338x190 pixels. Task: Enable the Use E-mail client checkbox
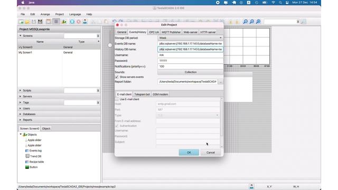coord(117,99)
